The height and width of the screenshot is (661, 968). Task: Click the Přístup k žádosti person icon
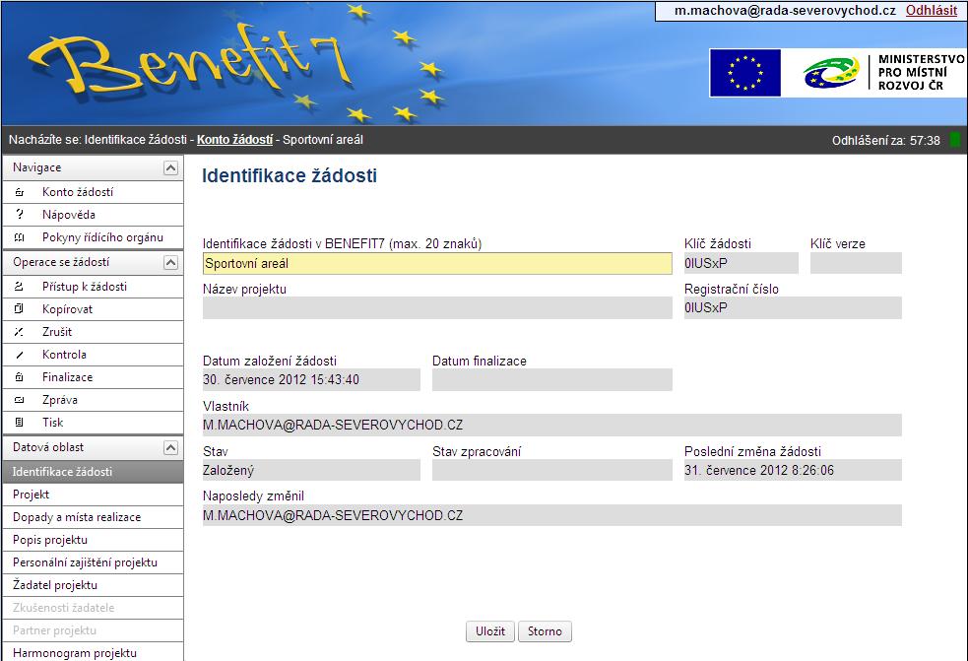19,287
